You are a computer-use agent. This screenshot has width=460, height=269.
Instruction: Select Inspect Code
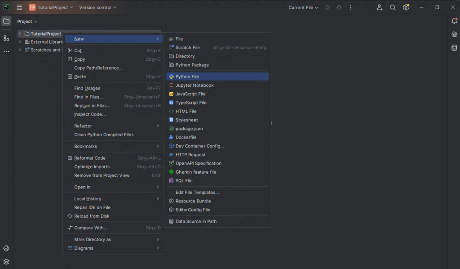[114, 114]
